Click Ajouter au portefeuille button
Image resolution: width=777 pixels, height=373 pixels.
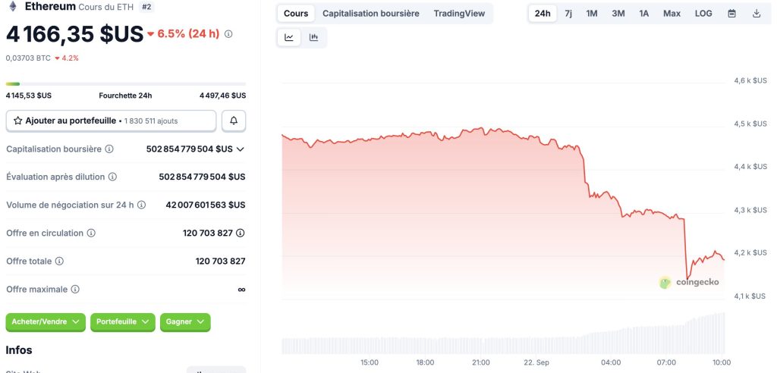tap(111, 121)
